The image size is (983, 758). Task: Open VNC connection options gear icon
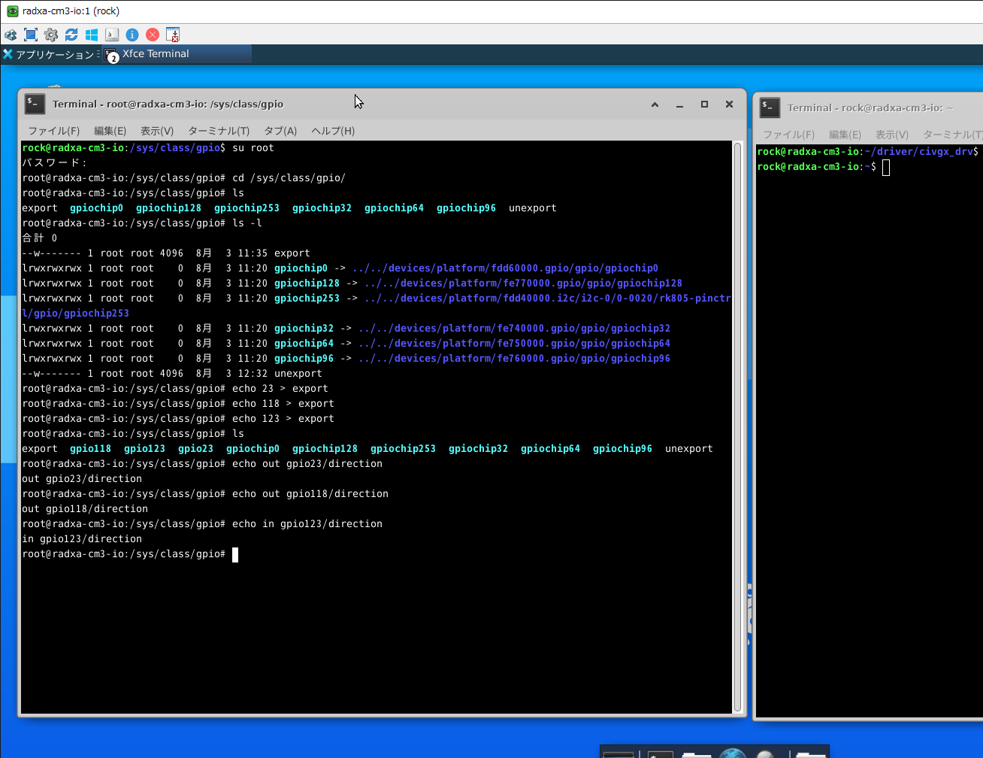click(x=51, y=35)
